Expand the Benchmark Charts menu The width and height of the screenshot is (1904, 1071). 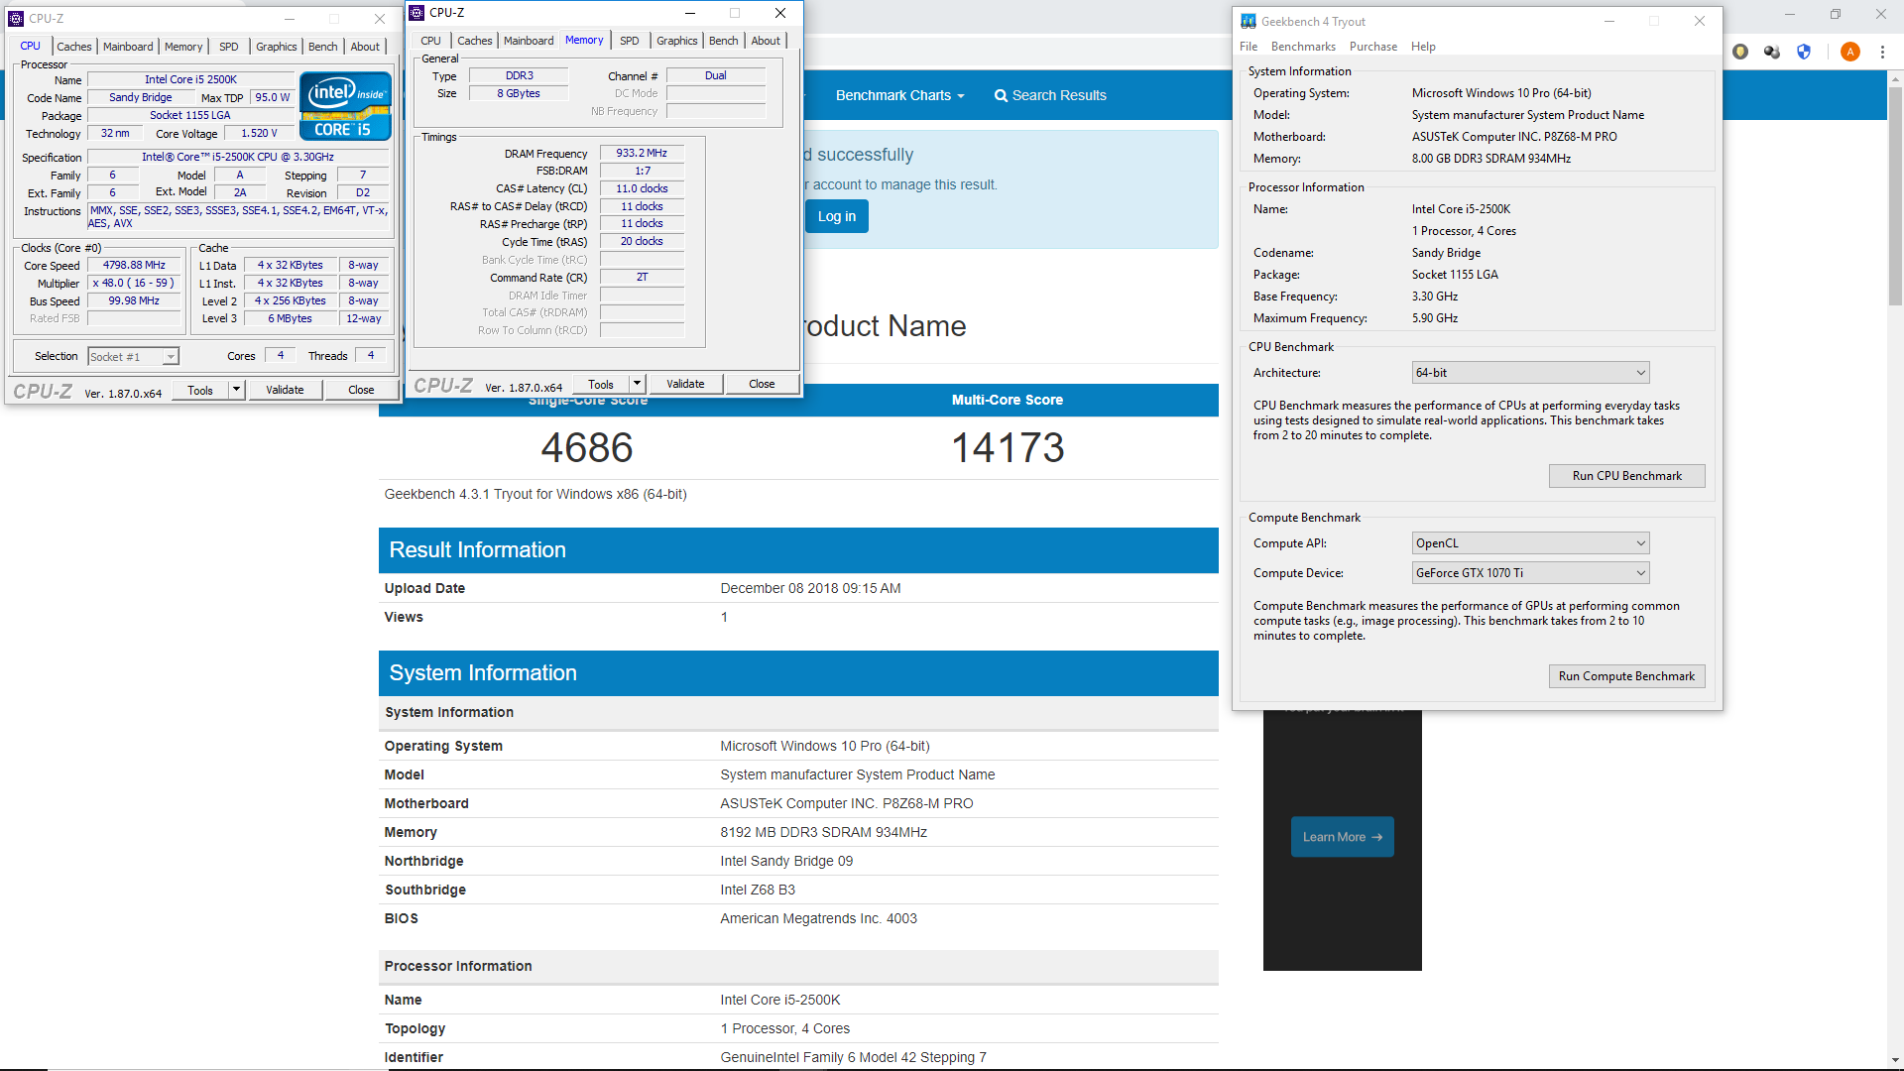point(899,96)
